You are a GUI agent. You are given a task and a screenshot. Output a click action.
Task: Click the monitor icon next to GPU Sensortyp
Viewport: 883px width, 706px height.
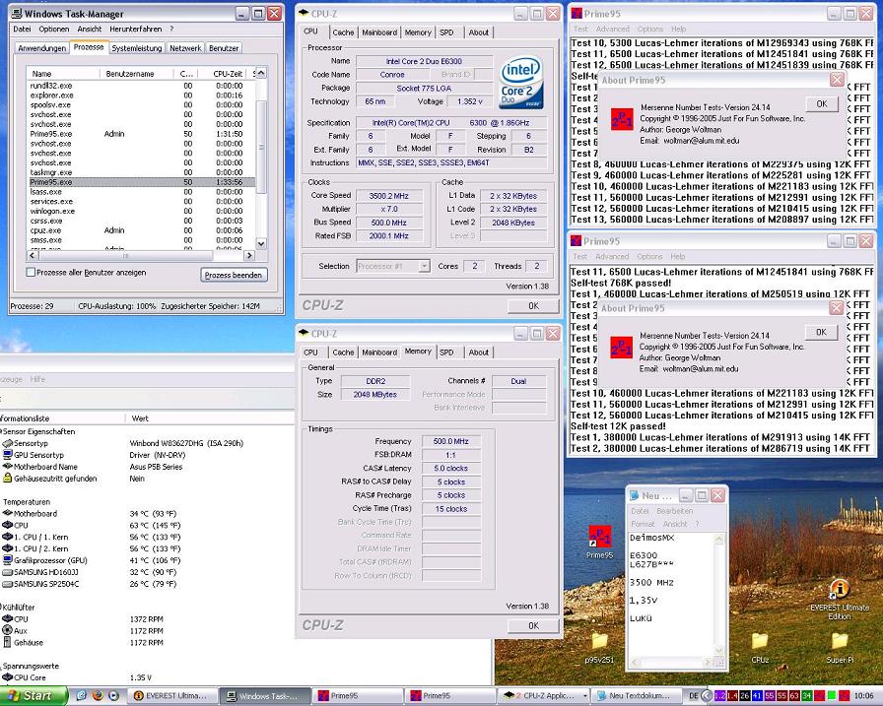[x=7, y=455]
